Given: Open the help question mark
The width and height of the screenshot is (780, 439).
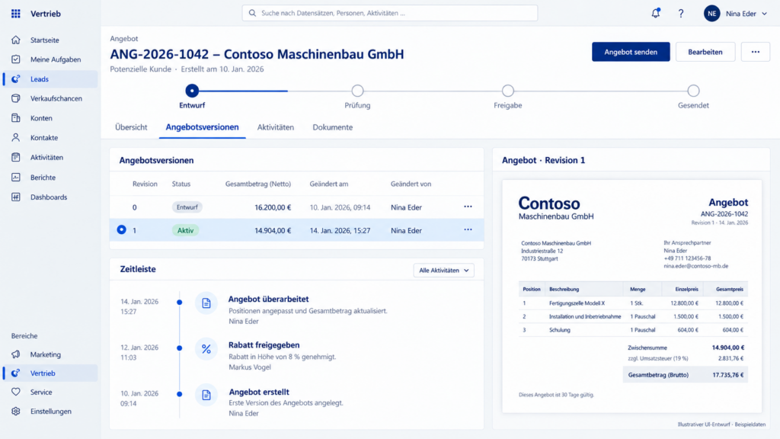Looking at the screenshot, I should tap(680, 14).
